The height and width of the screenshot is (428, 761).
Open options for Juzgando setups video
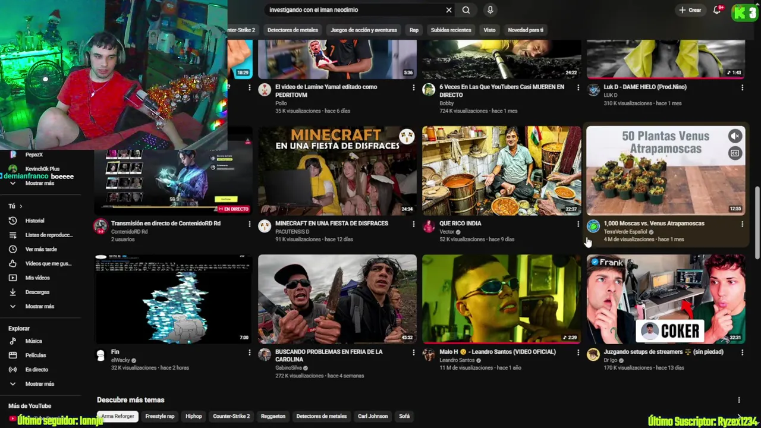[x=742, y=353]
